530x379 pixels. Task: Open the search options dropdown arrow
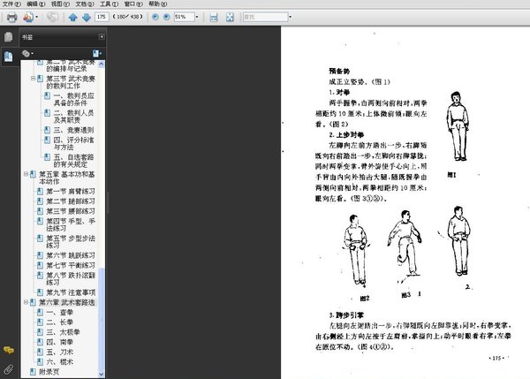290,17
